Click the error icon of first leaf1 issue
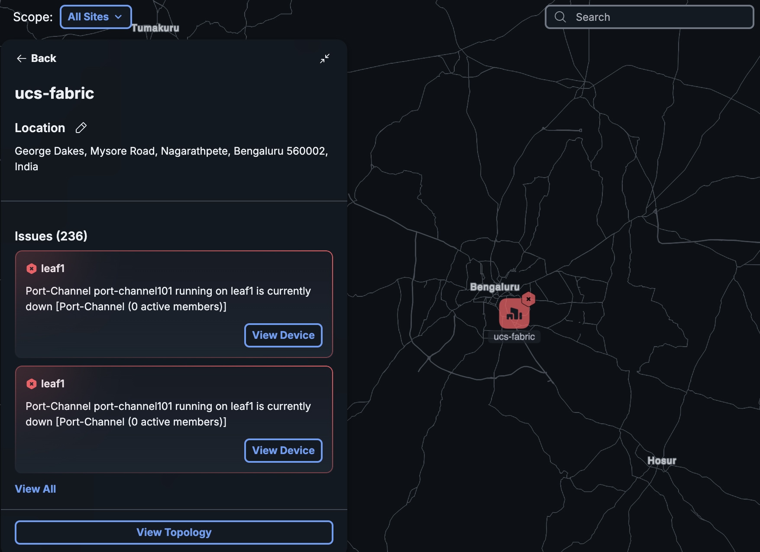This screenshot has width=760, height=552. (31, 269)
